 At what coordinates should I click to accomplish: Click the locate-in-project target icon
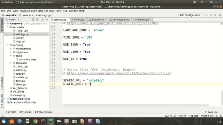click(x=33, y=19)
